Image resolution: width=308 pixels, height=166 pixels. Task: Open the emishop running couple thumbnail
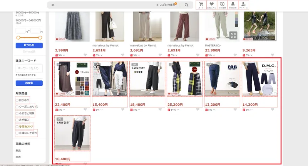259,26
